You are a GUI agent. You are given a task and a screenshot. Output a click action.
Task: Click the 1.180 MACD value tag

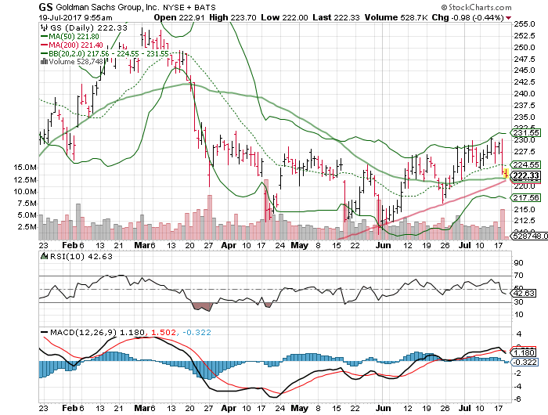click(523, 353)
